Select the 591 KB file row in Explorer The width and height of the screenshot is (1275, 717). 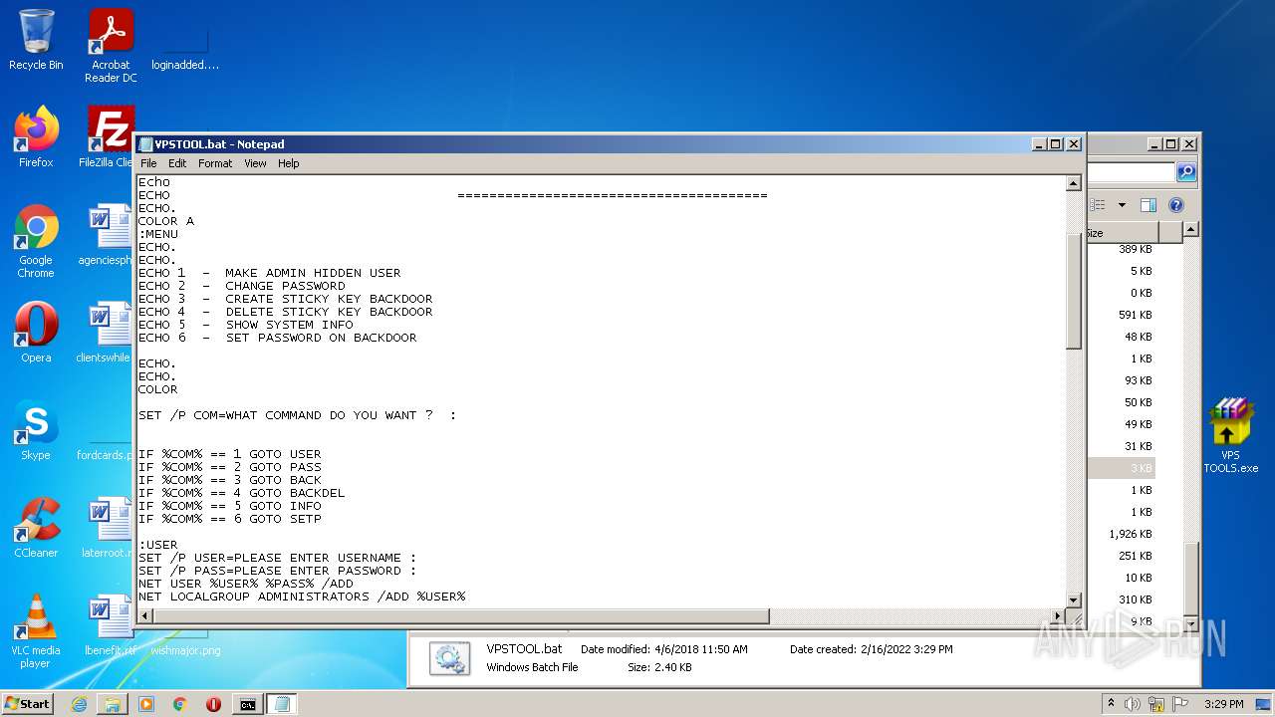click(1122, 315)
